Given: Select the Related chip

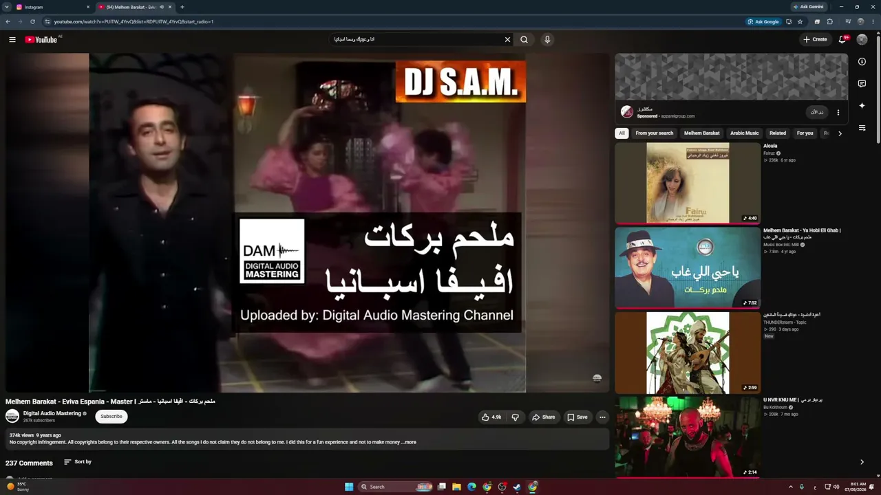Looking at the screenshot, I should [x=778, y=133].
